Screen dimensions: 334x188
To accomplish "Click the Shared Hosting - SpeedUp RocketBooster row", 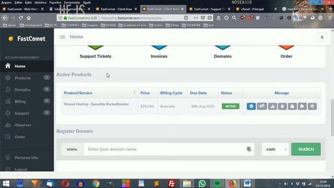I will [191, 106].
